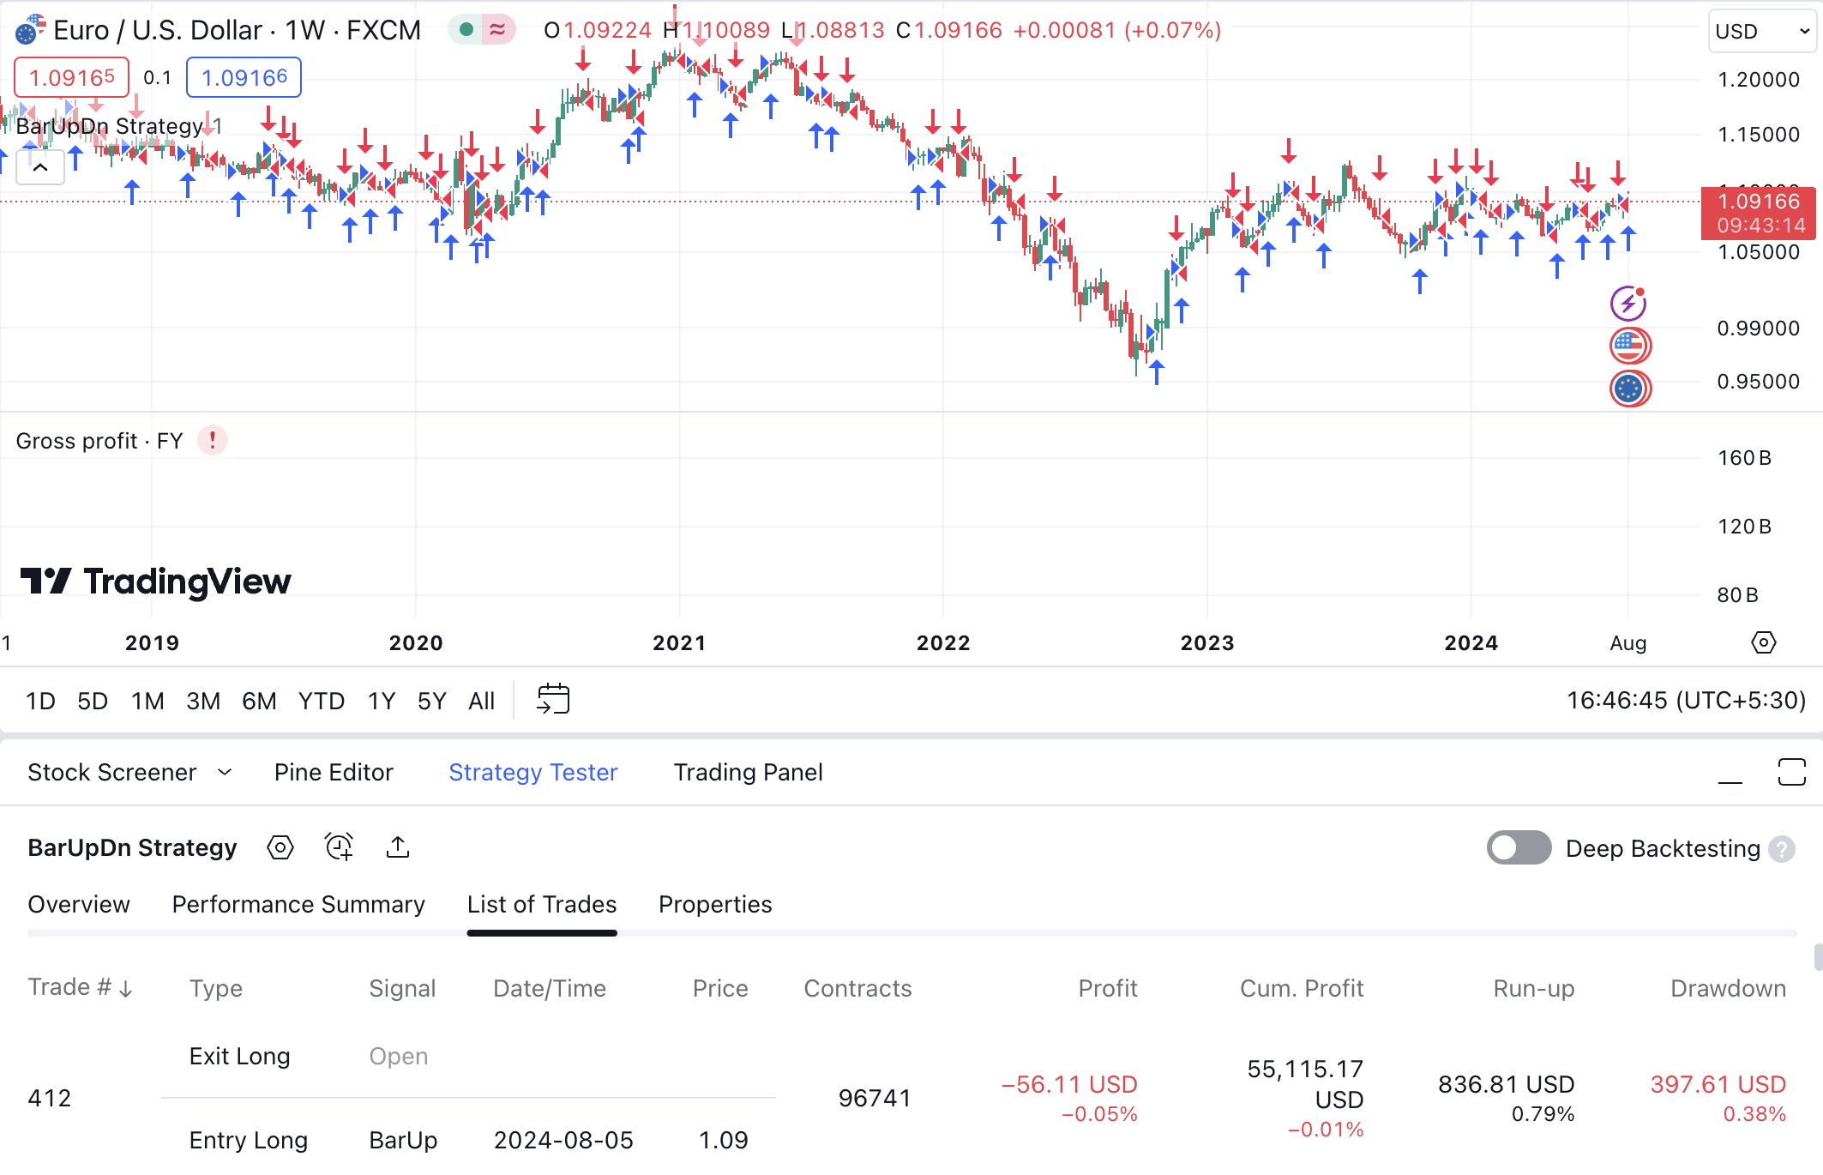The height and width of the screenshot is (1175, 1823).
Task: Export strategy data with upload icon
Action: [x=398, y=847]
